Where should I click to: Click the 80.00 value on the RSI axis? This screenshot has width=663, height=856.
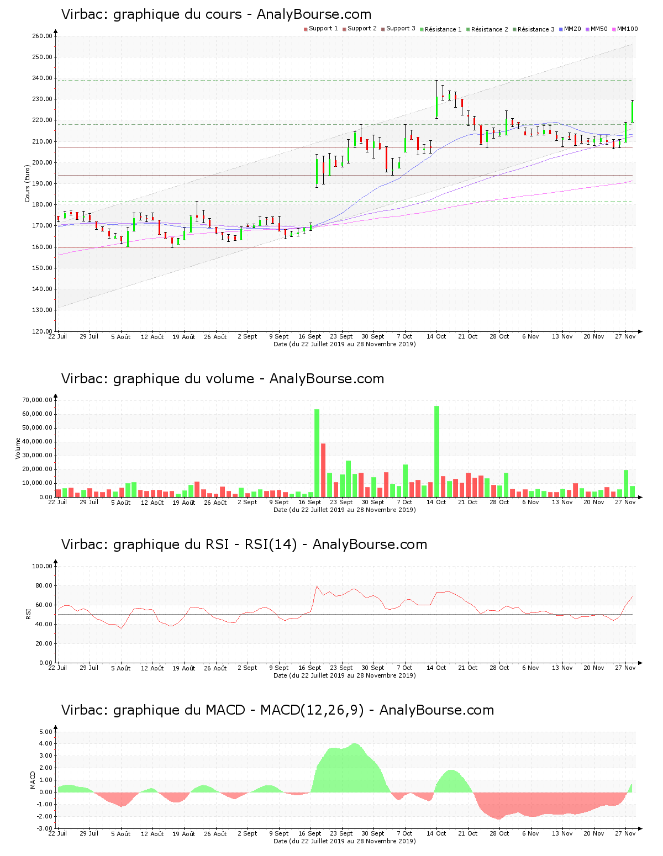coord(44,585)
